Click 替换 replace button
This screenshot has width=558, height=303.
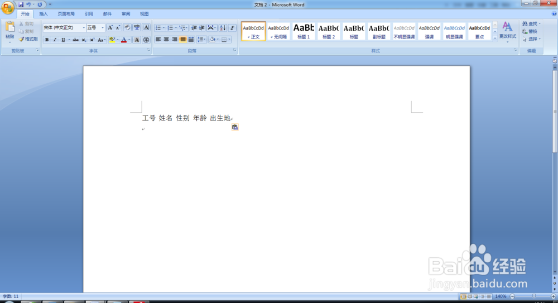click(x=530, y=31)
